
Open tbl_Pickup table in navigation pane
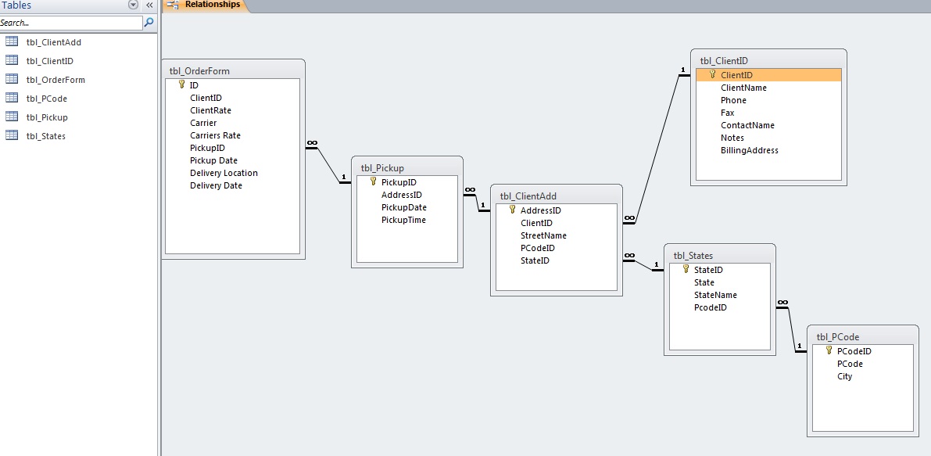click(47, 117)
